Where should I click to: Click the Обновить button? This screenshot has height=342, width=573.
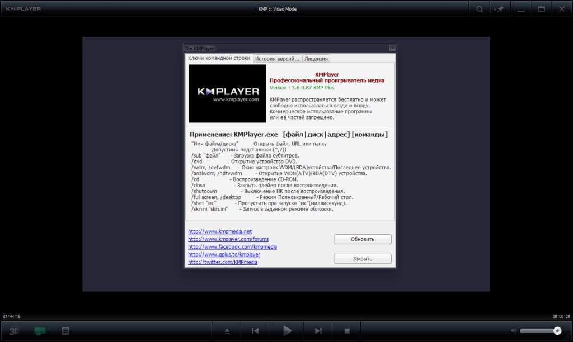click(363, 239)
